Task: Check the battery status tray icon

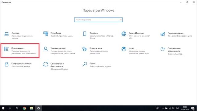Action: click(166, 108)
